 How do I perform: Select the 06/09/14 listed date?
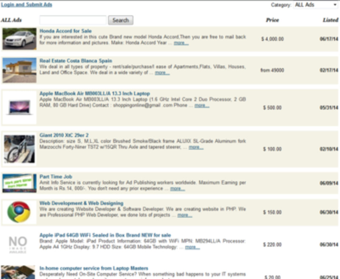coord(329,183)
